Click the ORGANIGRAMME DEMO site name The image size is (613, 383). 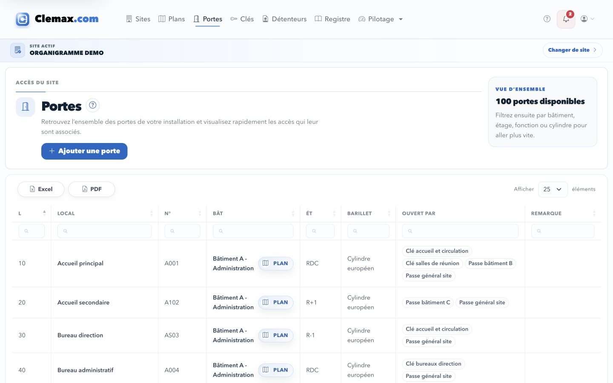click(67, 53)
